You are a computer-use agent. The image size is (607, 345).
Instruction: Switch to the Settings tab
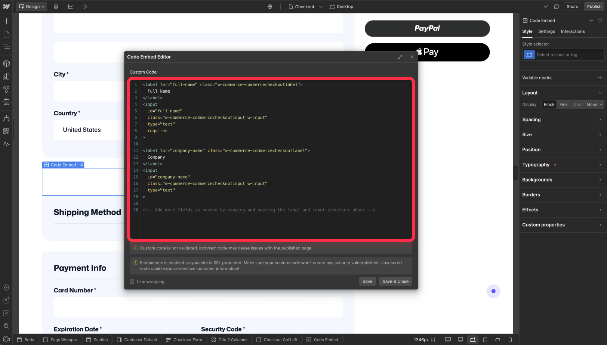[546, 31]
